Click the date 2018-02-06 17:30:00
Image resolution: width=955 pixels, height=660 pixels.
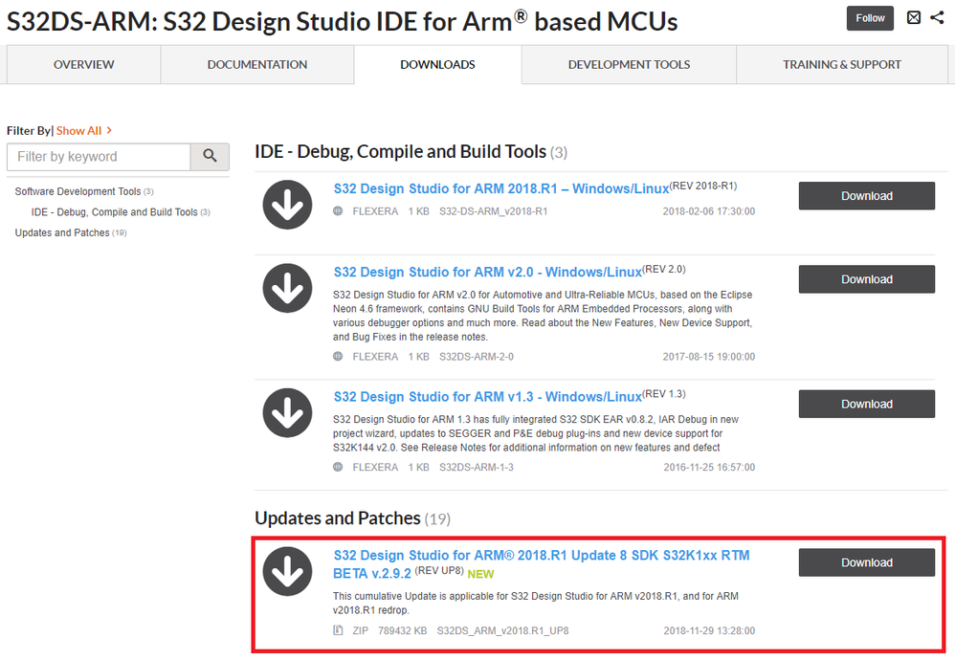coord(709,211)
